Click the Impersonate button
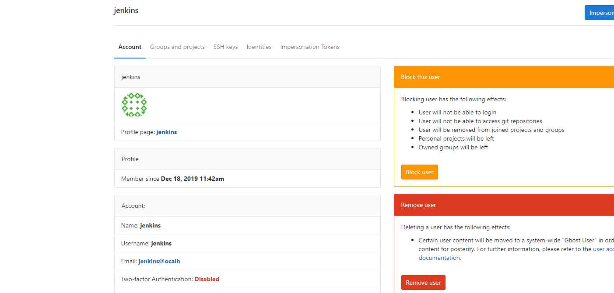Screen dimensions: 614x293 tap(599, 13)
